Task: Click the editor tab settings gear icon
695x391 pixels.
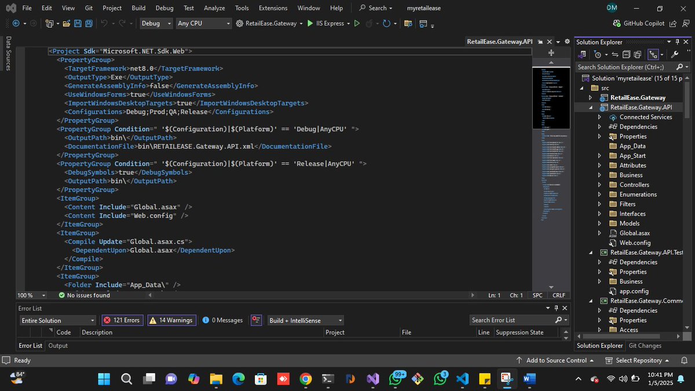Action: [566, 42]
